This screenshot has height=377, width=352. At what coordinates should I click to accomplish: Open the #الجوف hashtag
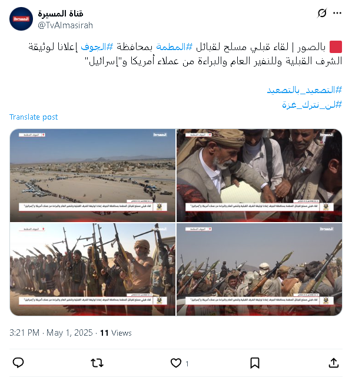click(x=97, y=47)
